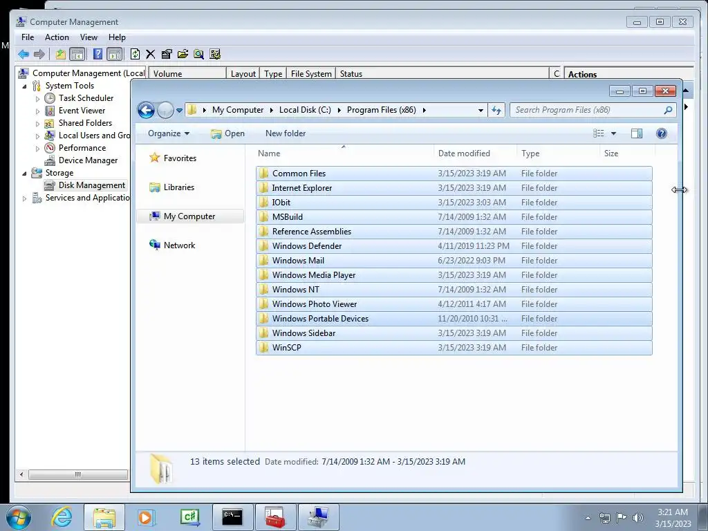Collapse the System Tools tree node
708x531 pixels.
coord(24,86)
